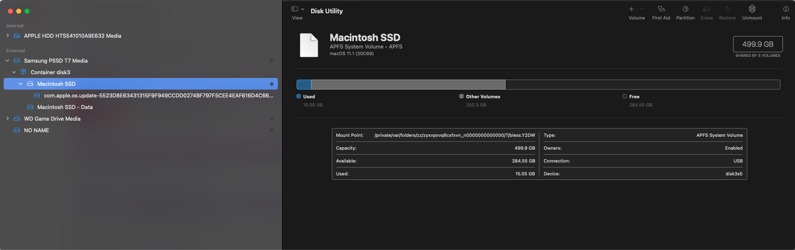Select WD Game Drive Media
The image size is (795, 250).
tap(52, 119)
